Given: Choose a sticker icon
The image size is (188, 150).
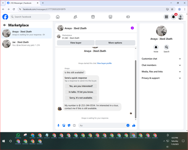Looking at the screenshot, I should pos(69,125).
